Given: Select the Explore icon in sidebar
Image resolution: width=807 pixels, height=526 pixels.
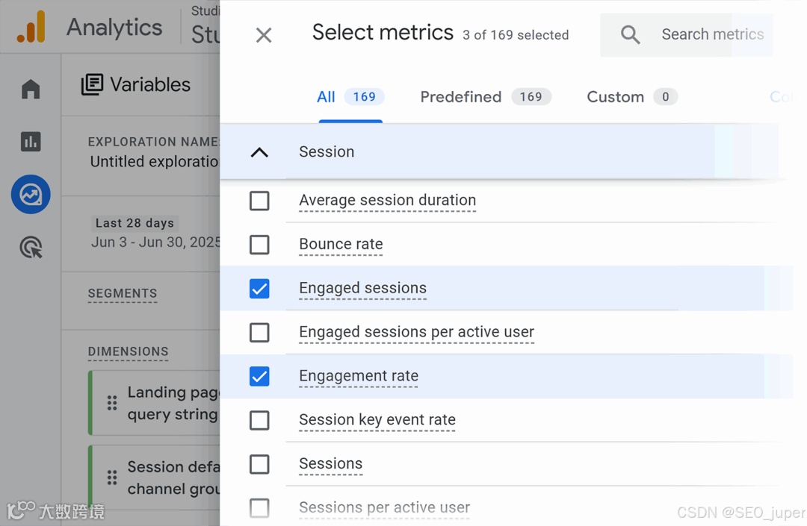Looking at the screenshot, I should (31, 195).
